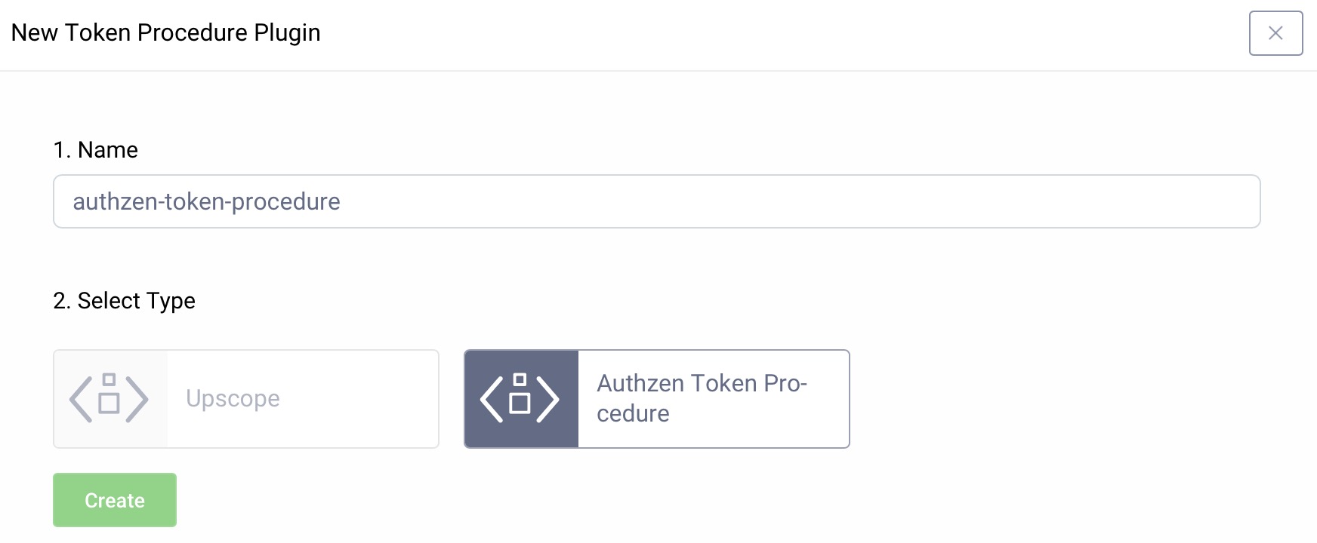The height and width of the screenshot is (543, 1317).
Task: Focus the plugin Name input field
Action: [656, 201]
